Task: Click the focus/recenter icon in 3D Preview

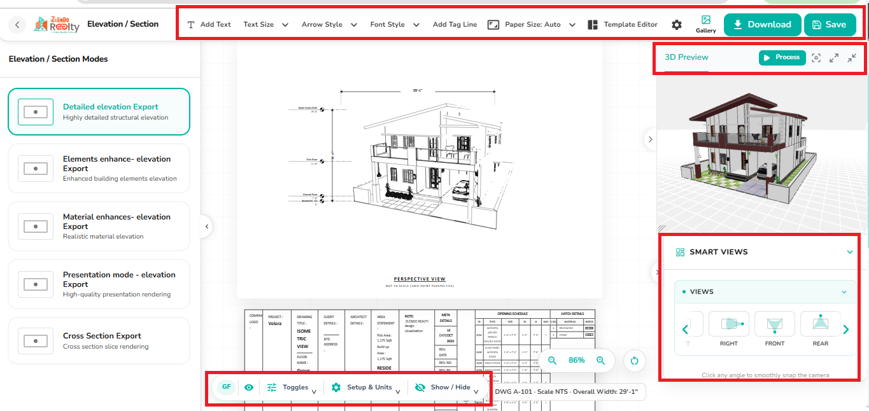Action: [x=816, y=58]
